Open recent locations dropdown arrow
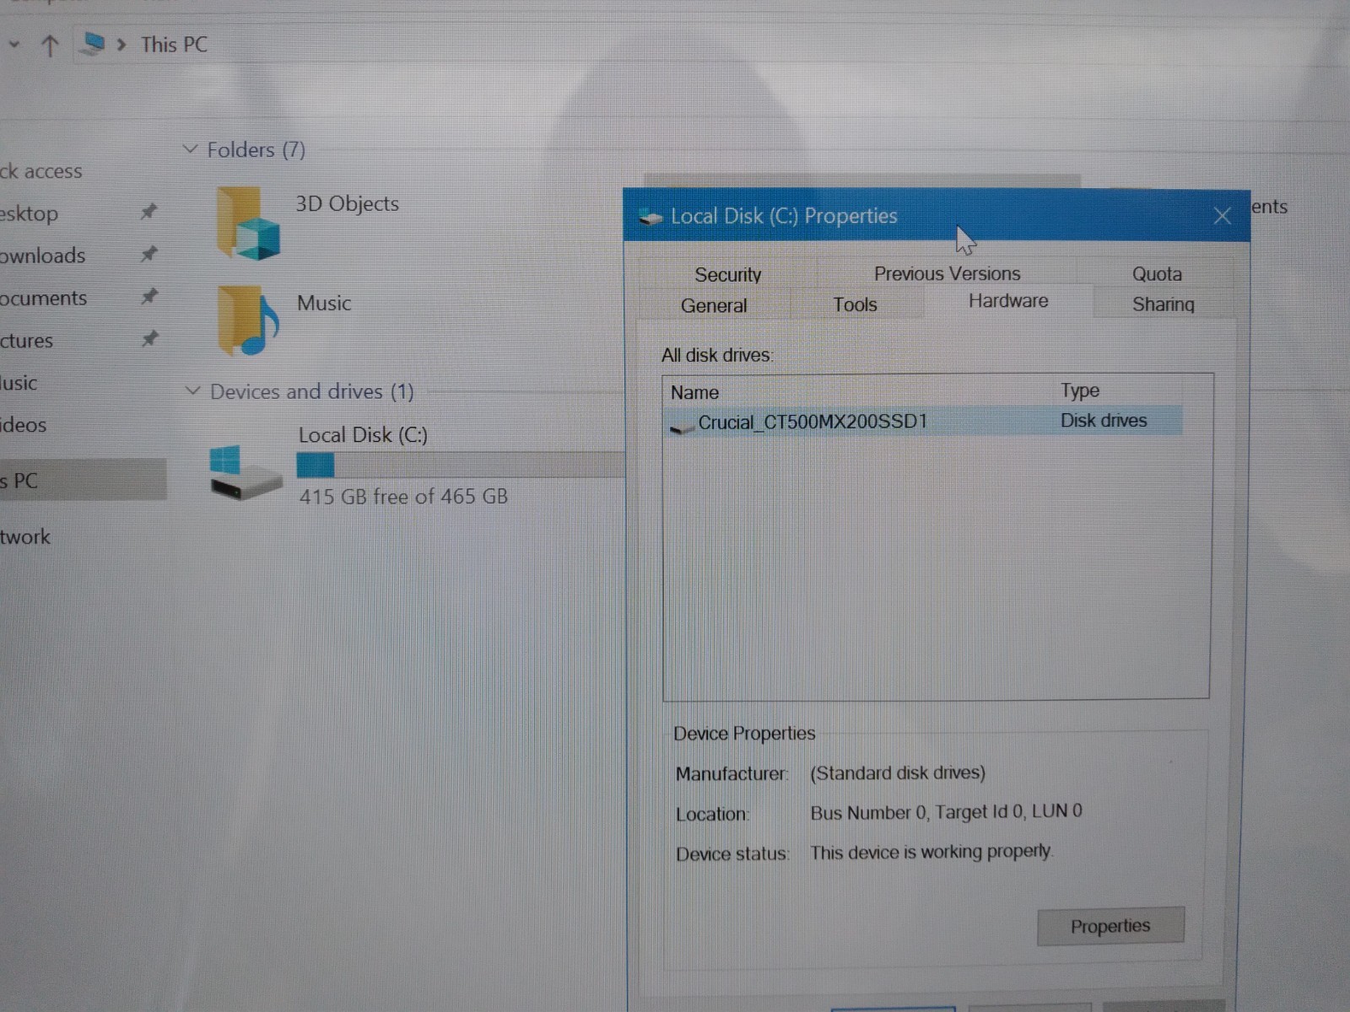 click(x=13, y=45)
